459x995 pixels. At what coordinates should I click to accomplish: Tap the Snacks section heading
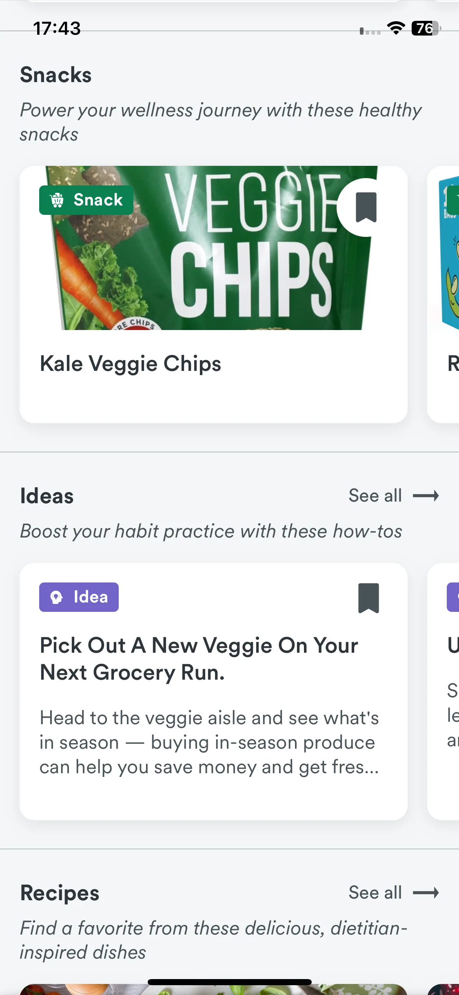[56, 75]
